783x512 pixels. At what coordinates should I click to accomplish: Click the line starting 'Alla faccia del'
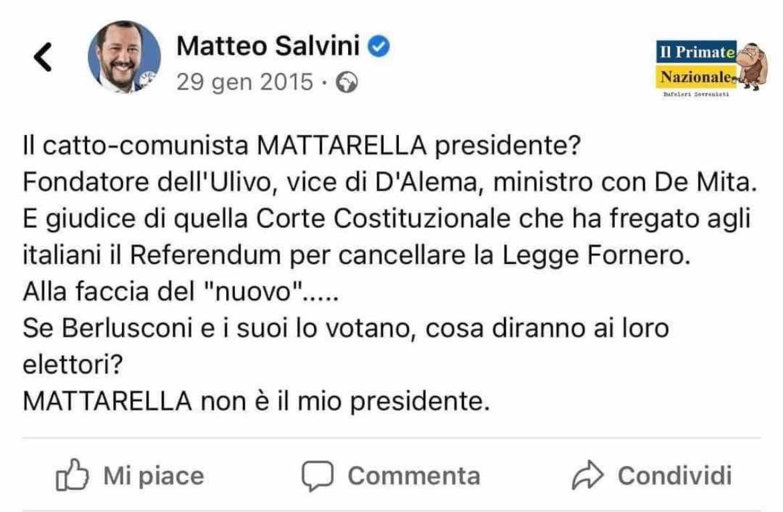pos(181,291)
